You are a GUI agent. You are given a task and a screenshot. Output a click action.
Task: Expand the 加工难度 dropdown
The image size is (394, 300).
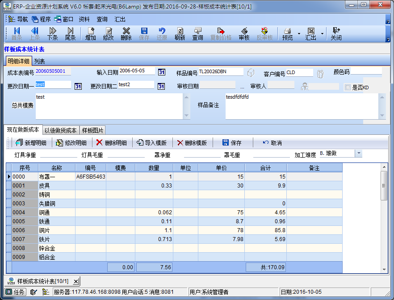click(359, 153)
